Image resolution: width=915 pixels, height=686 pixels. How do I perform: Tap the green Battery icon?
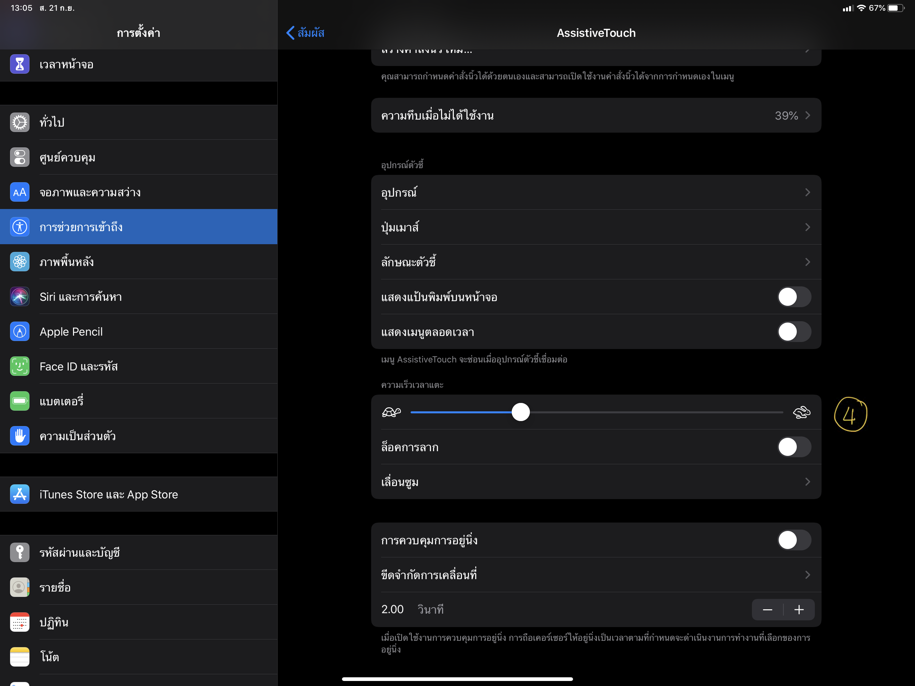19,401
